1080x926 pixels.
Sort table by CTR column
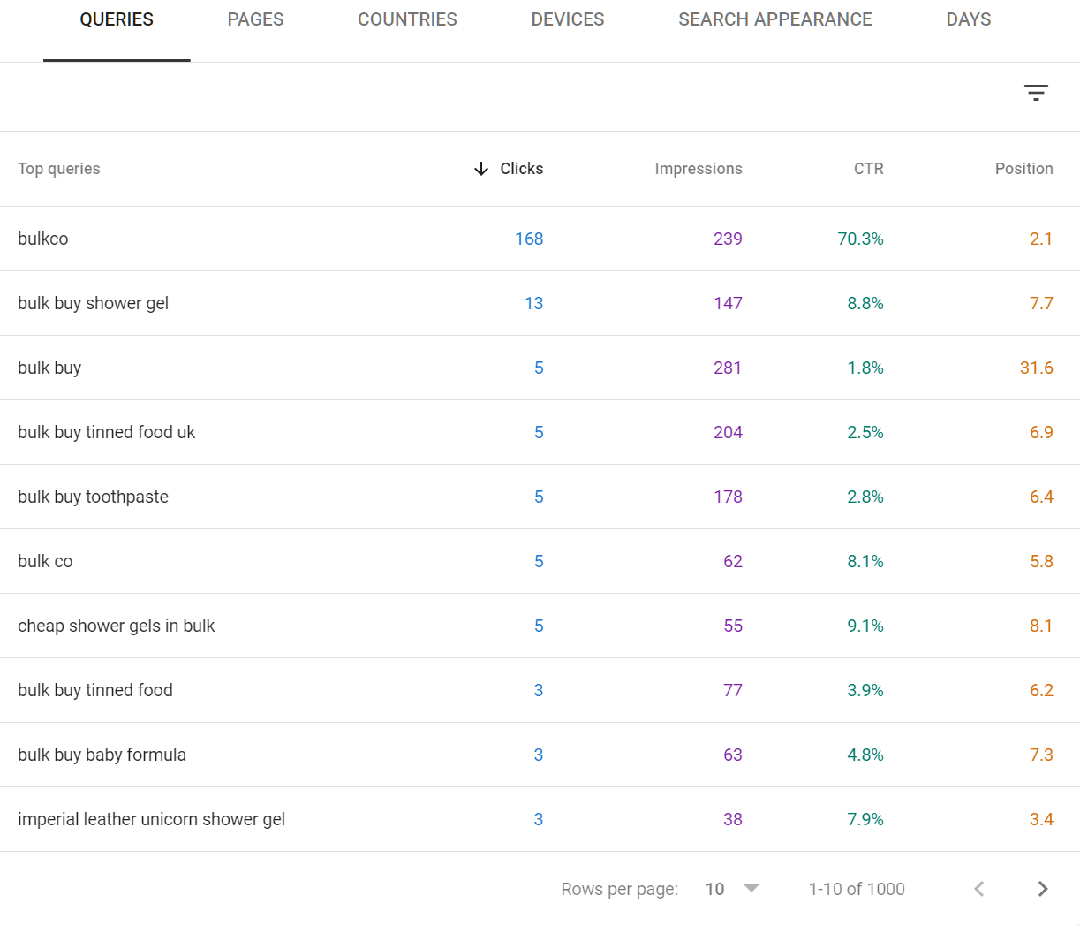[868, 169]
